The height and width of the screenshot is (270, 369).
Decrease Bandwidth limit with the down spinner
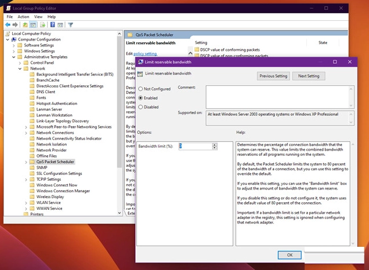tap(215, 148)
